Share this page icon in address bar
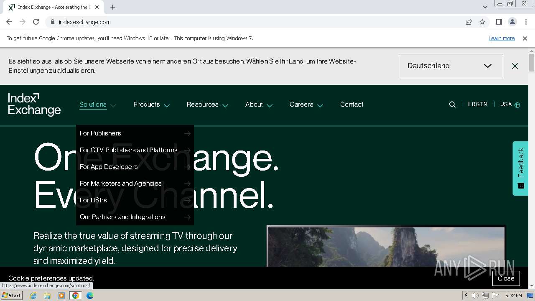This screenshot has height=301, width=535. [x=469, y=22]
